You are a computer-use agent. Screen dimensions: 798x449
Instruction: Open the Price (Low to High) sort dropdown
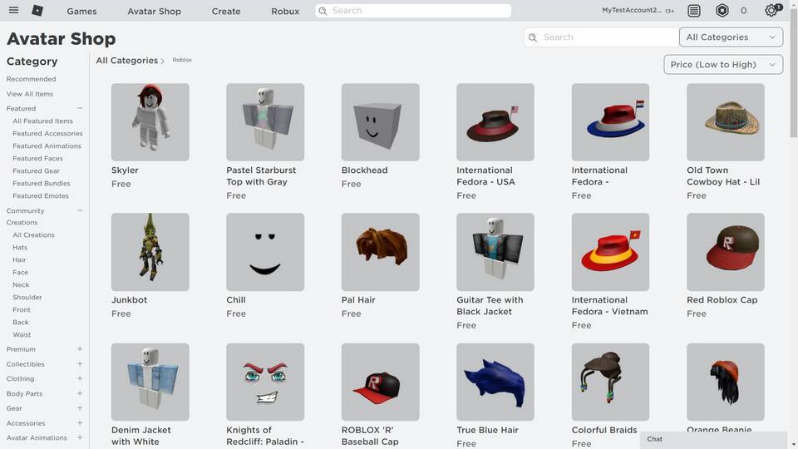(x=723, y=65)
